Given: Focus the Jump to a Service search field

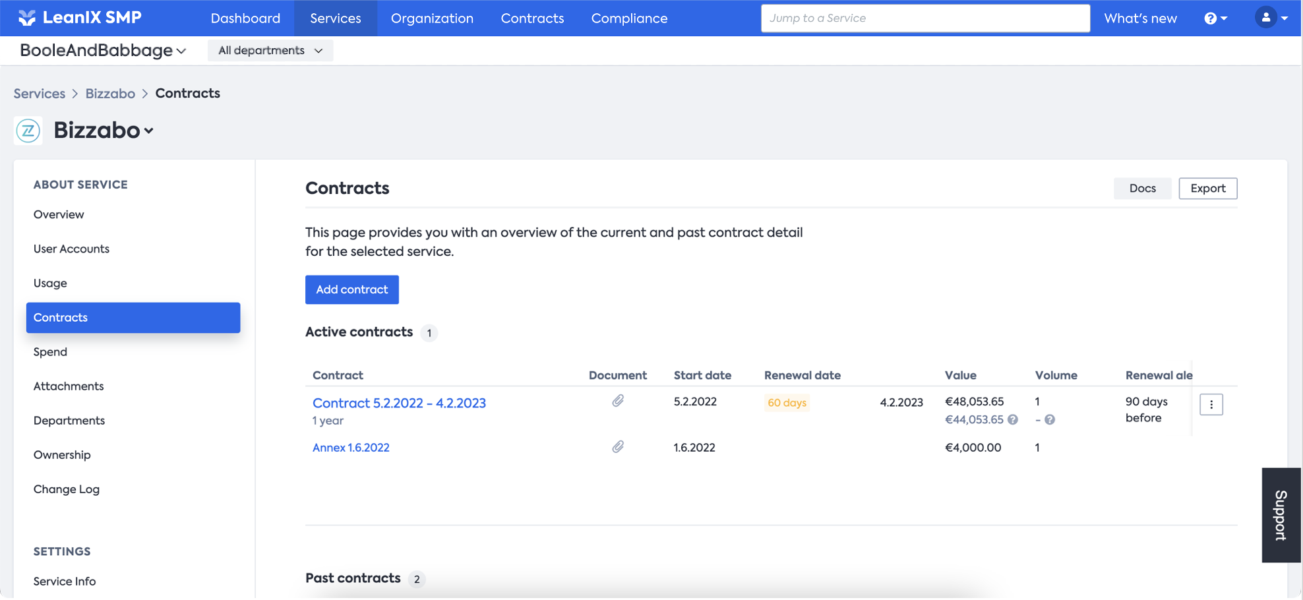Looking at the screenshot, I should coord(925,18).
